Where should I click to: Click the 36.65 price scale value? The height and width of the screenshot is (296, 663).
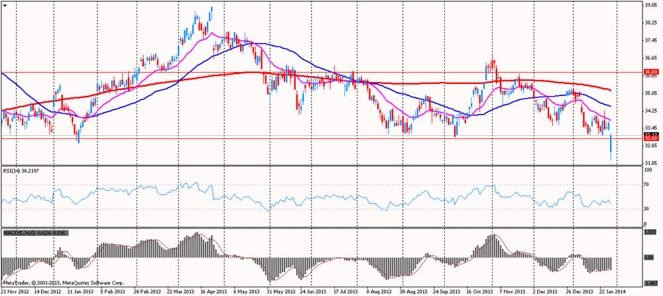650,58
